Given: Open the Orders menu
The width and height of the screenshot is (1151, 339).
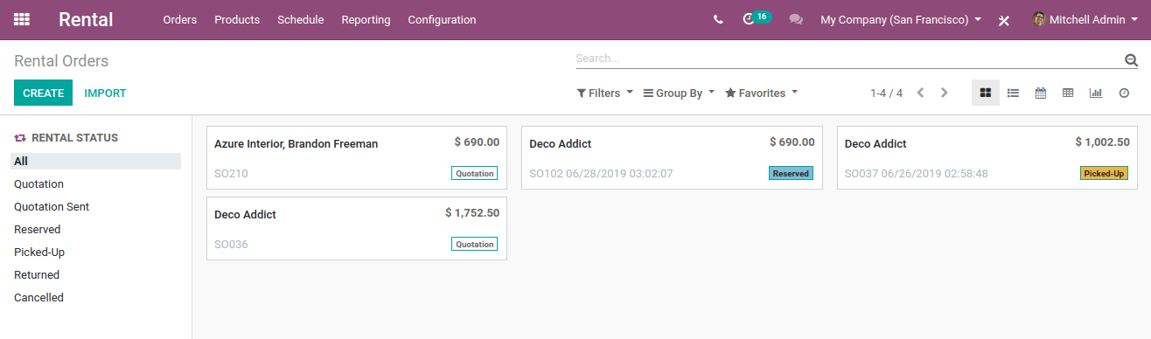Looking at the screenshot, I should (180, 19).
